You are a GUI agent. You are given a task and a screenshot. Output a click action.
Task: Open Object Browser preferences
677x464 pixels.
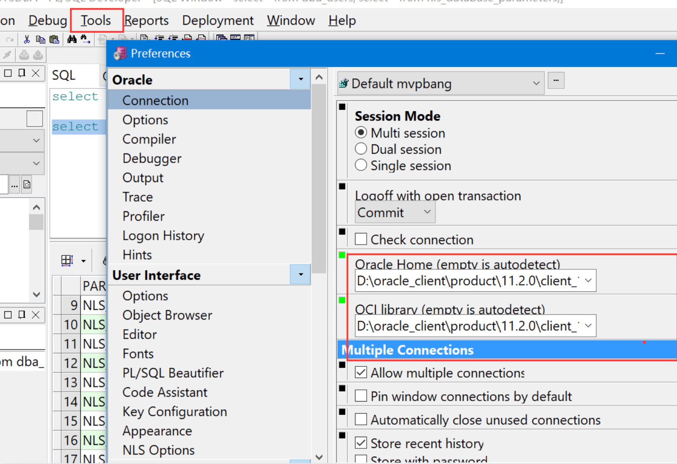tap(167, 315)
